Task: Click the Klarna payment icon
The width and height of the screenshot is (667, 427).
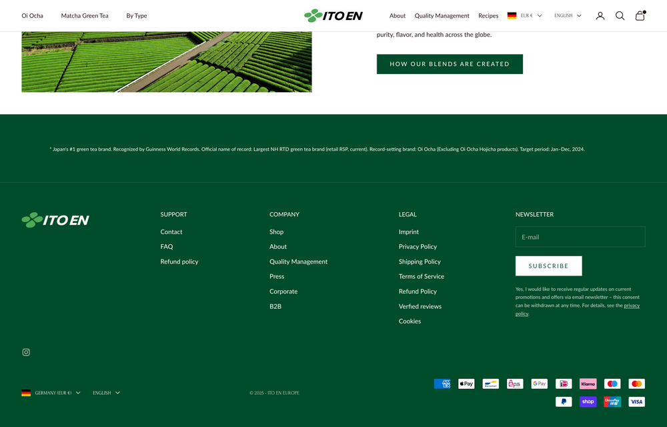Action: [x=588, y=384]
